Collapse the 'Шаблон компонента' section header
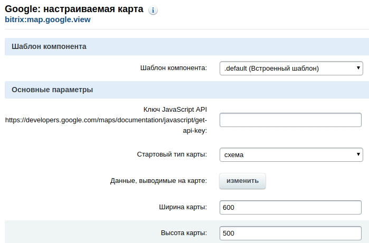This screenshot has height=243, width=369. 49,46
